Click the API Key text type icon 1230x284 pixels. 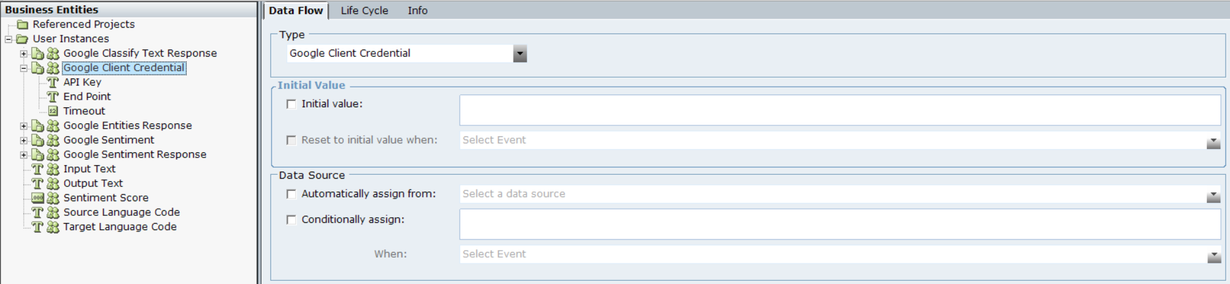(53, 82)
